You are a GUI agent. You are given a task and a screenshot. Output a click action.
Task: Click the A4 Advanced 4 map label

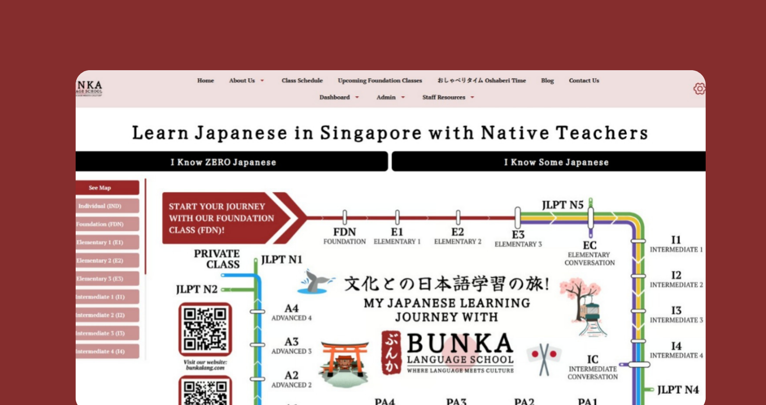point(292,312)
